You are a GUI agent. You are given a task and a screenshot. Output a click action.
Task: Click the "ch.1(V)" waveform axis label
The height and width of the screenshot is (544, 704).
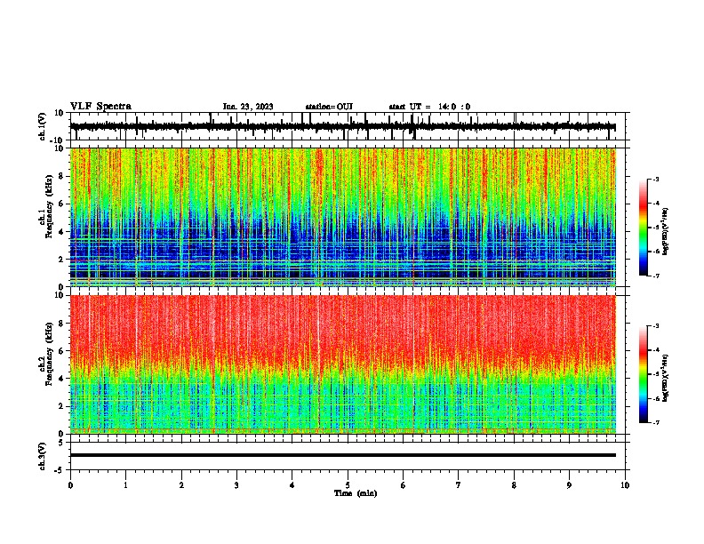[42, 126]
